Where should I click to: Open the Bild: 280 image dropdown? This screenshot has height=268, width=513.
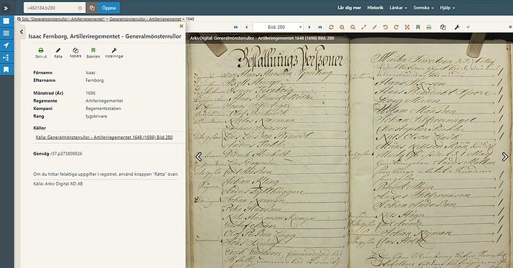[x=278, y=27]
